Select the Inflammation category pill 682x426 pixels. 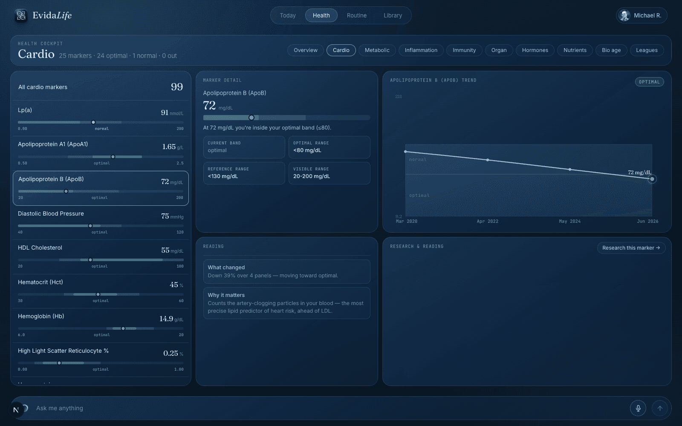(421, 50)
